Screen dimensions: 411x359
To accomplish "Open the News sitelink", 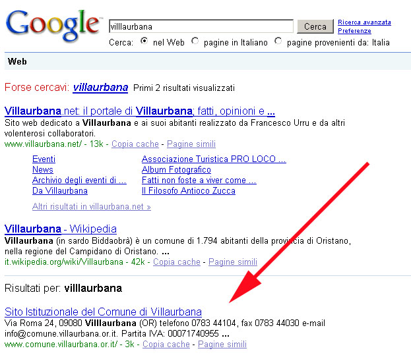I will pos(43,169).
